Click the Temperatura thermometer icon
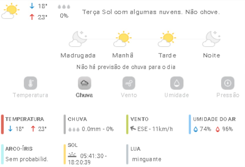The width and height of the screenshot is (245, 167). (x=30, y=83)
